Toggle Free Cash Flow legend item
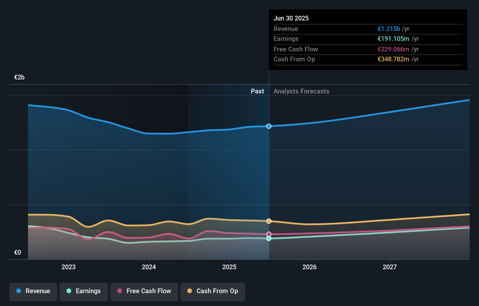Viewport: 479px width, 306px height. (x=144, y=292)
